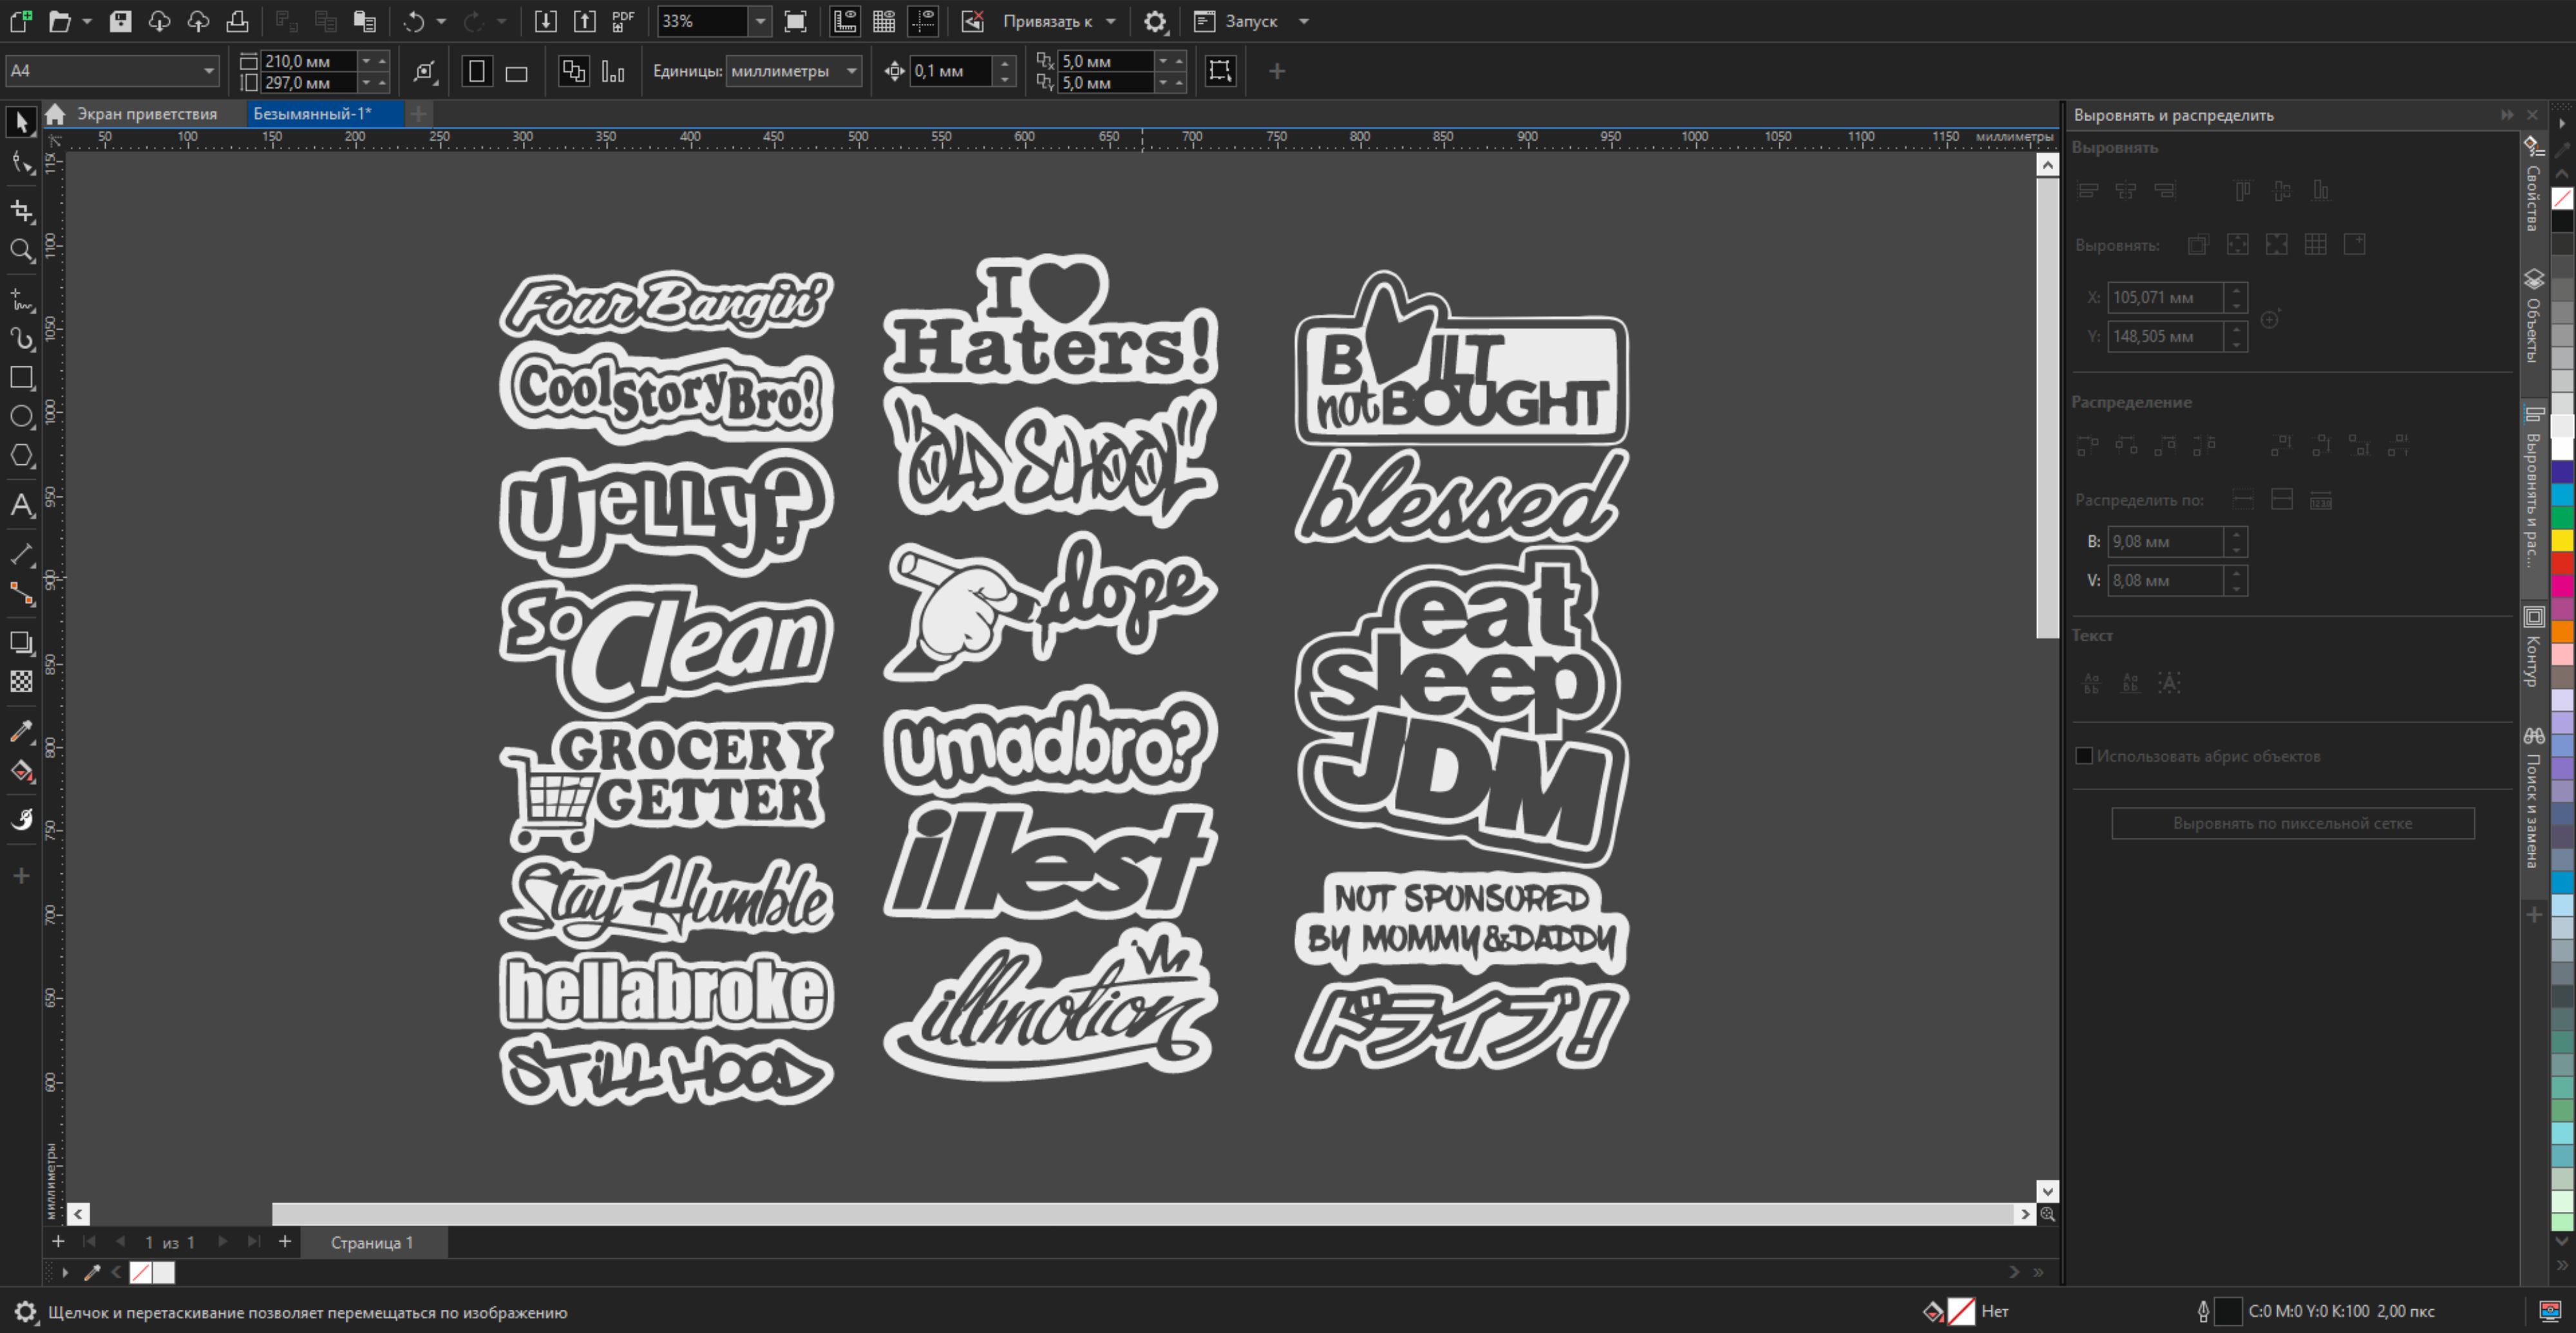Toggle landscape page orientation
The image size is (2576, 1333).
516,72
